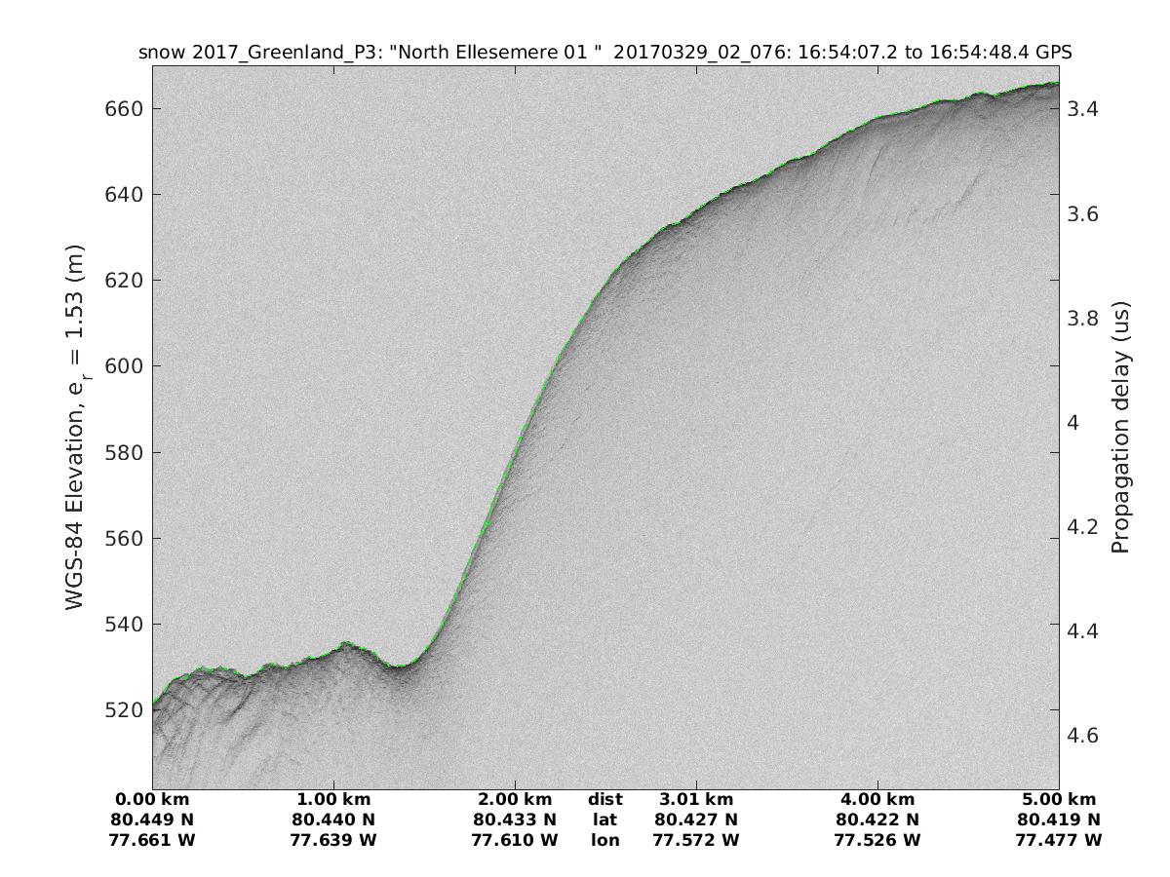Click the 'dist' legend label on x-axis

[x=604, y=799]
